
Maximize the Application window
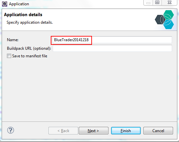[x=157, y=3]
